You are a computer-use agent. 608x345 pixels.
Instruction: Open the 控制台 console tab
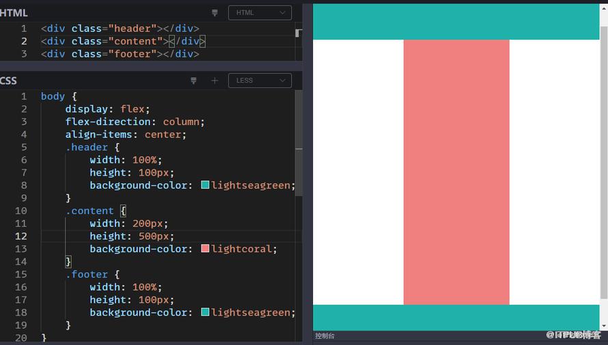(x=324, y=335)
